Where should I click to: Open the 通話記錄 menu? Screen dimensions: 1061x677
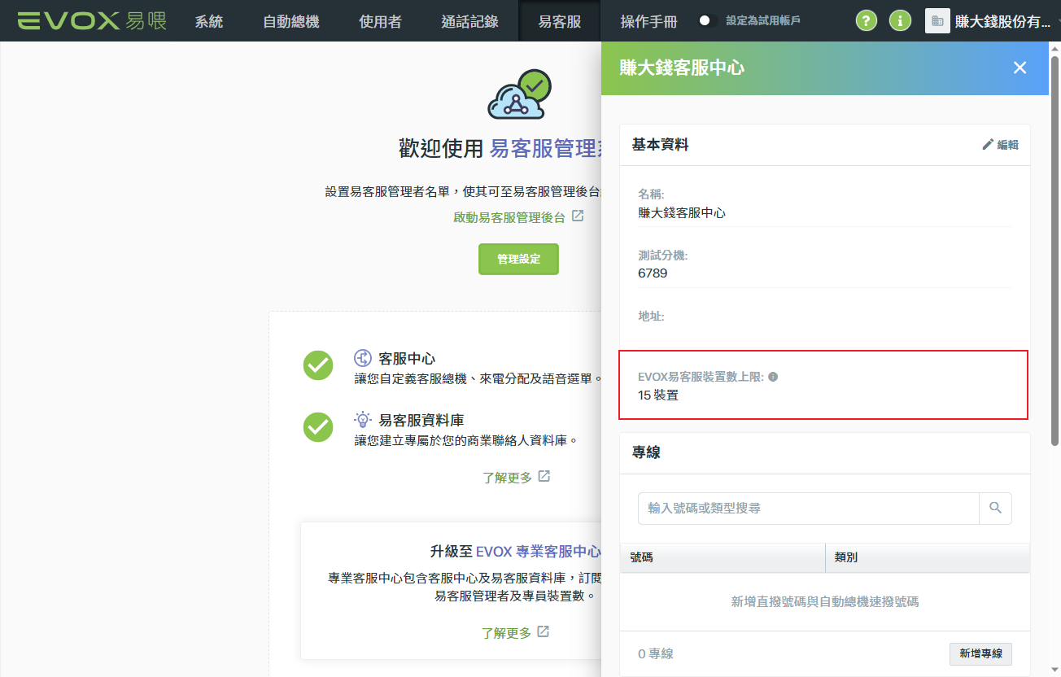[x=469, y=21]
